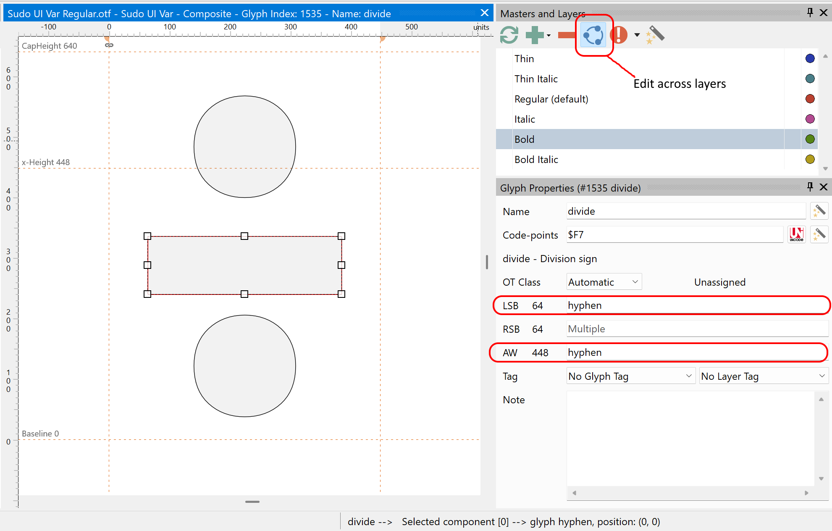Image resolution: width=832 pixels, height=531 pixels.
Task: Pin the Masters and Layers panel
Action: tap(810, 13)
